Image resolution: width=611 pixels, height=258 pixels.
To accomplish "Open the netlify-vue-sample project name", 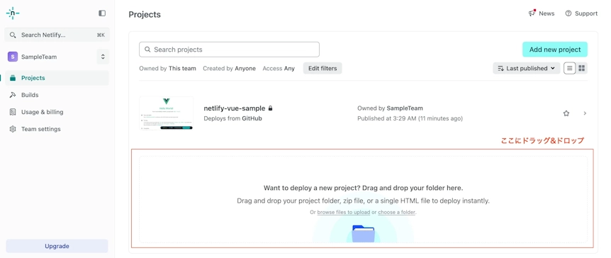I will click(x=234, y=108).
